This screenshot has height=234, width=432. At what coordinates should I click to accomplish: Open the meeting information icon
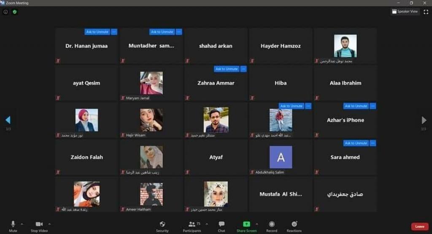[x=5, y=12]
